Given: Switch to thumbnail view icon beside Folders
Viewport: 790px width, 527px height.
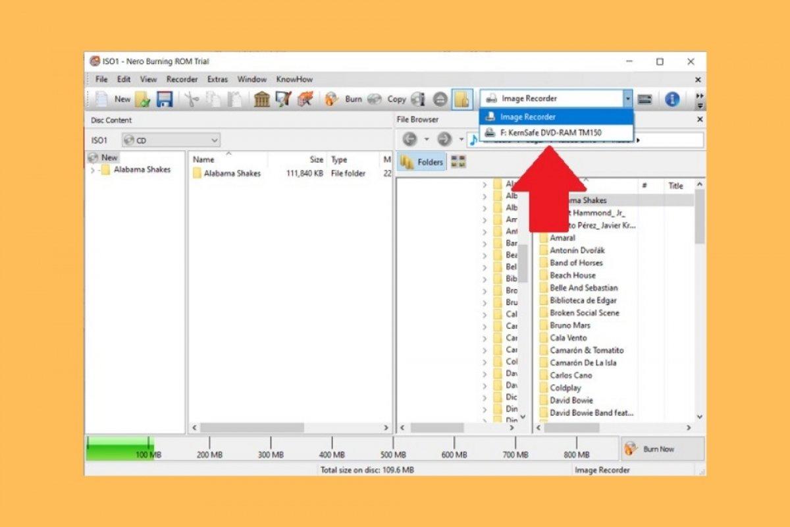Looking at the screenshot, I should pyautogui.click(x=458, y=162).
